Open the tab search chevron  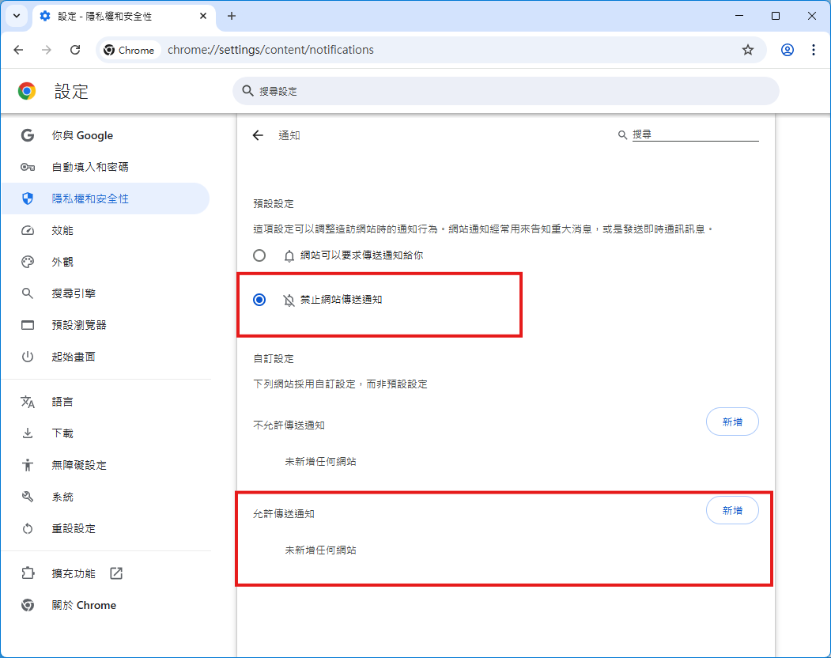[x=17, y=16]
